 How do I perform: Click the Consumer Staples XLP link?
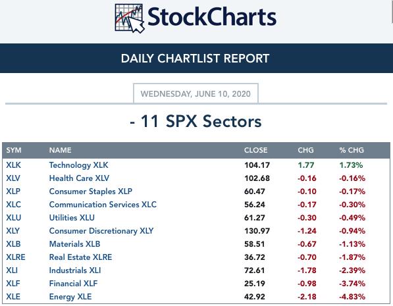click(x=91, y=191)
